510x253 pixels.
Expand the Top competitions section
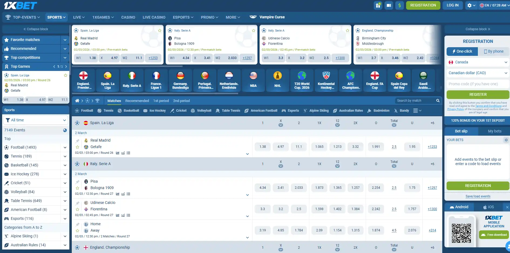(65, 57)
